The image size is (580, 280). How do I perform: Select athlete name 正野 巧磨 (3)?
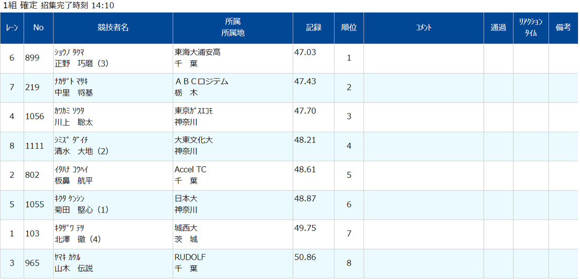(x=82, y=64)
